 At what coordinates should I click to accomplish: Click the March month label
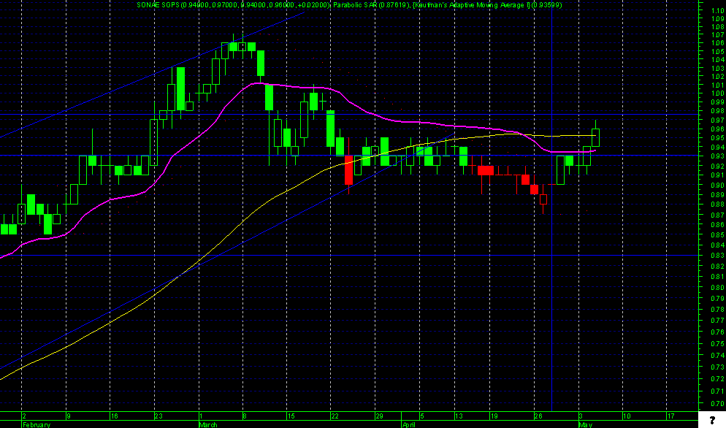click(208, 424)
